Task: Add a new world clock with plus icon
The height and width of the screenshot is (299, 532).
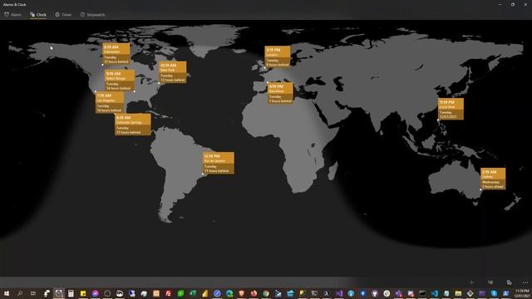Action: [x=471, y=282]
